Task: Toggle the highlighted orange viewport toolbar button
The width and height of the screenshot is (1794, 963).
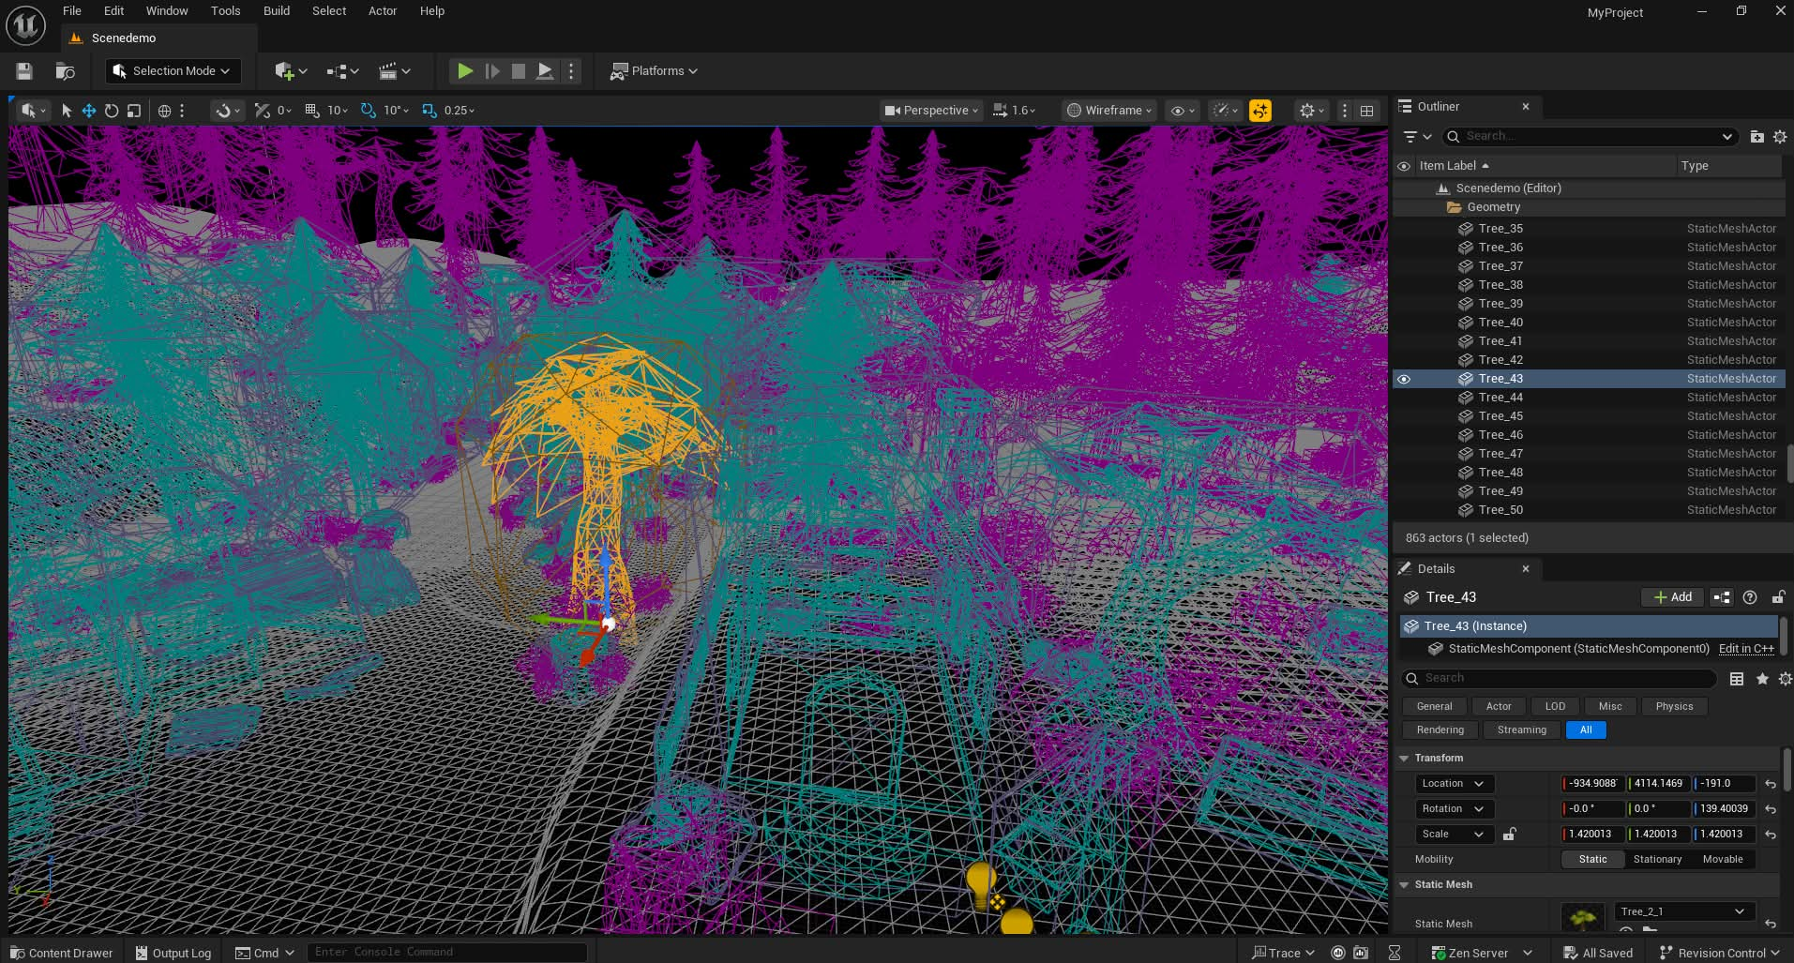Action: tap(1260, 111)
